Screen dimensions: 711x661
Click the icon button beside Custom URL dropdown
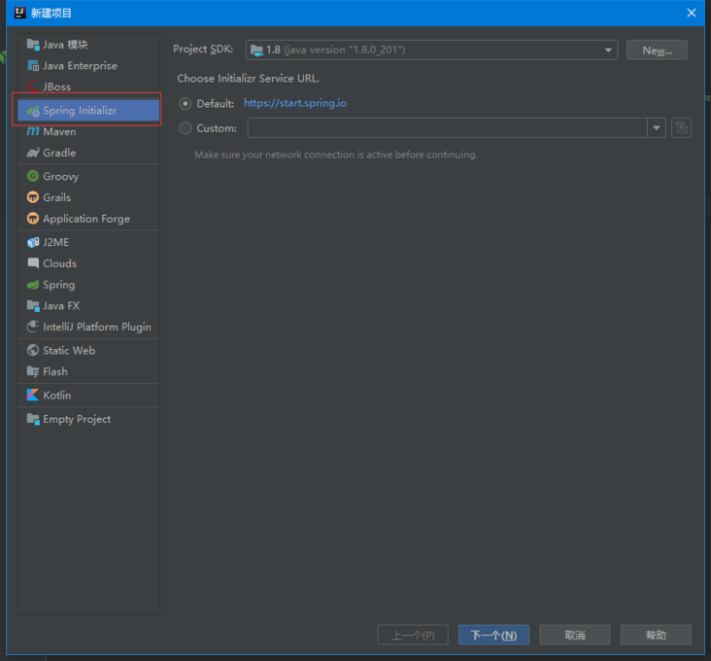(x=681, y=128)
